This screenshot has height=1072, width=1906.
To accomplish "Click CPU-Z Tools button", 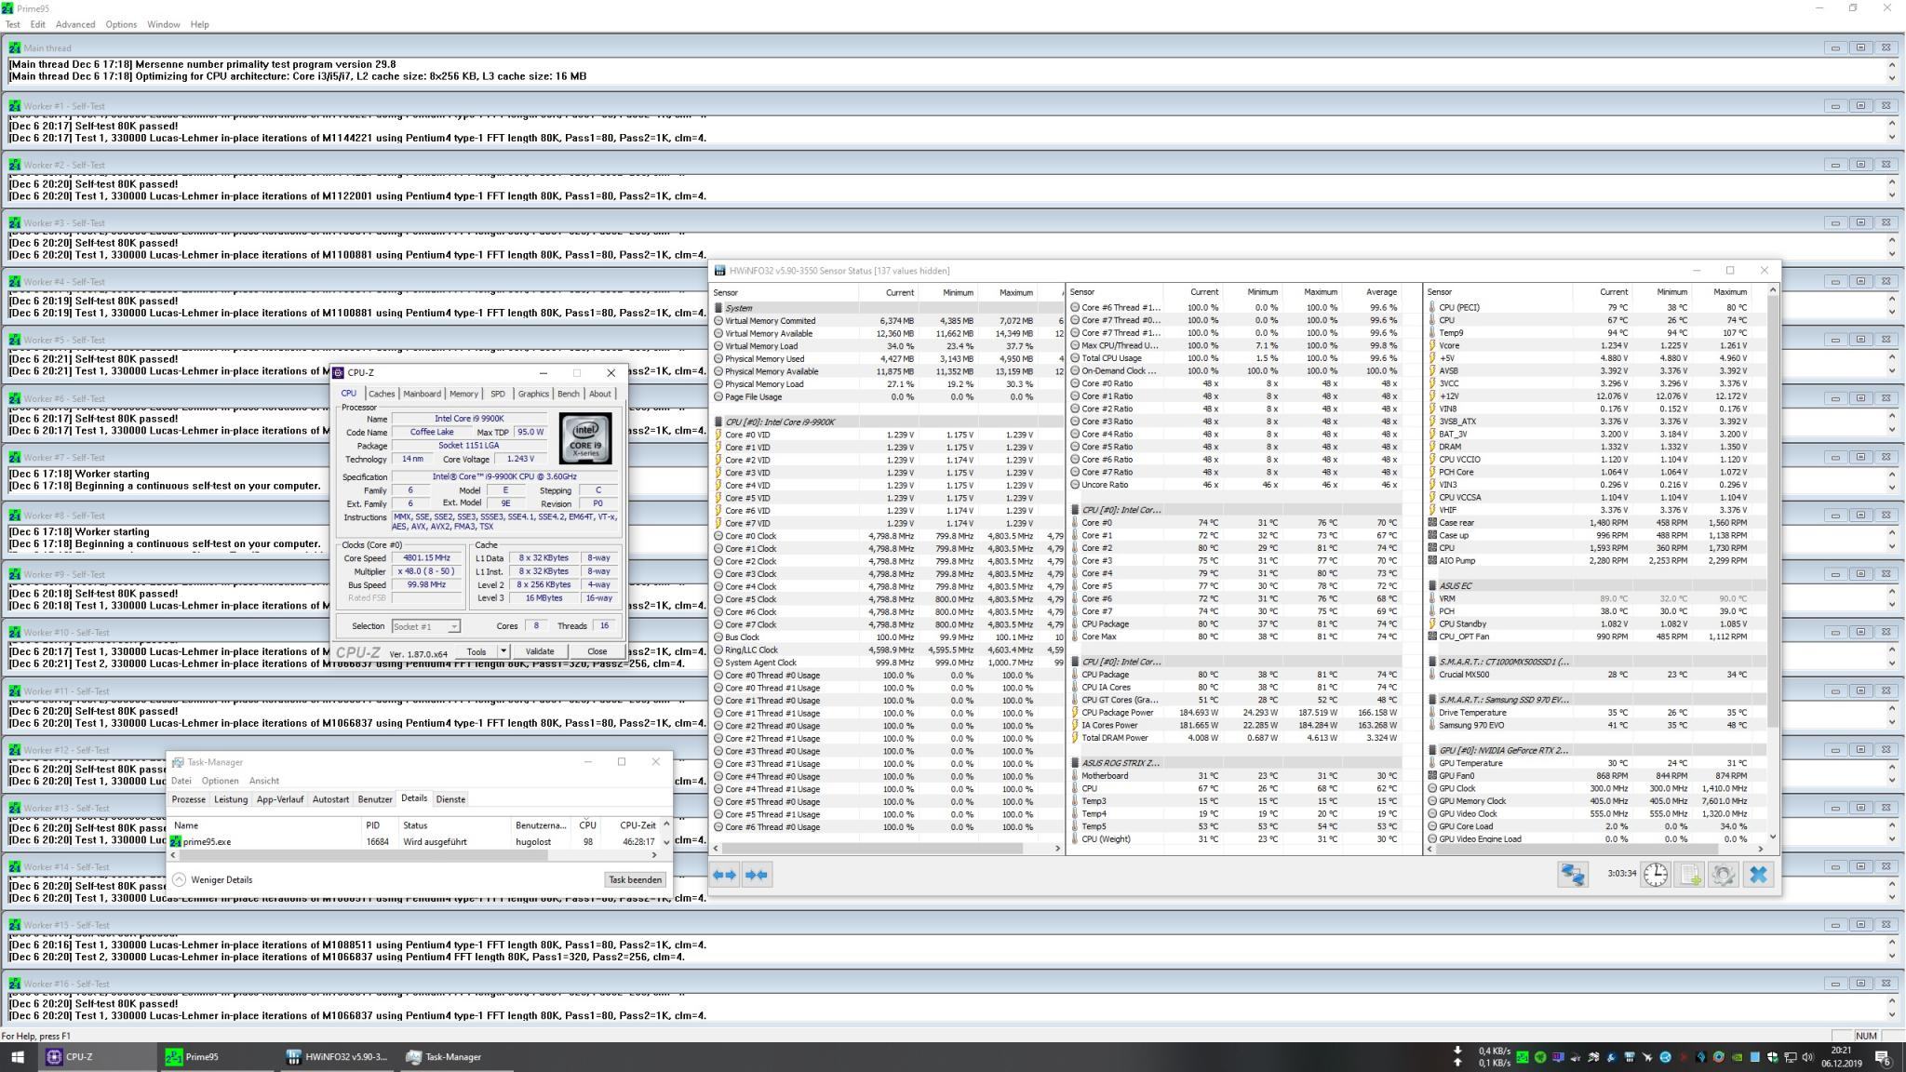I will click(x=476, y=651).
